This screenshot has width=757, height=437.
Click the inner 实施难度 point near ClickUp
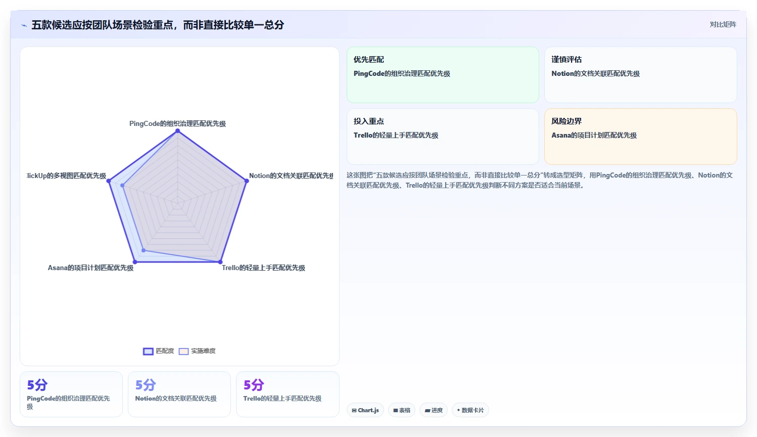[122, 186]
